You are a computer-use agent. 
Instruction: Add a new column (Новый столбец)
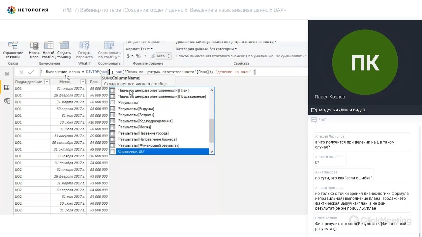pos(48,51)
